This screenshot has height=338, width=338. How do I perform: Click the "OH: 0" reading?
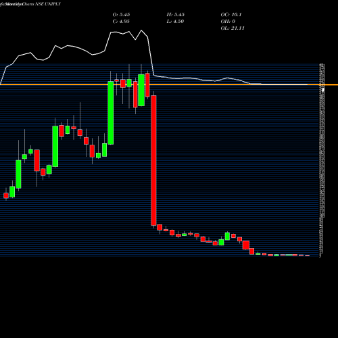(x=228, y=22)
